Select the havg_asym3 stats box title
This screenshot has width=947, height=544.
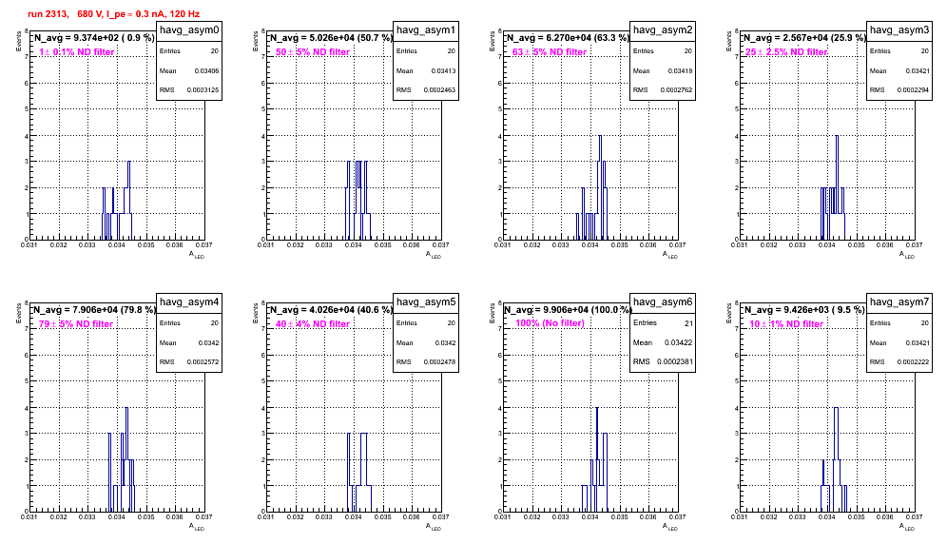point(899,30)
